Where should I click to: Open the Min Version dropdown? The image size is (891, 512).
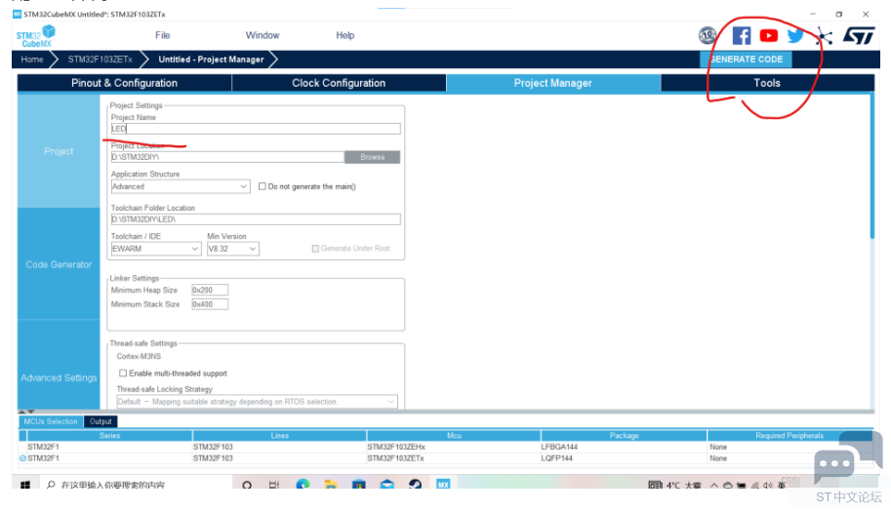pyautogui.click(x=233, y=250)
